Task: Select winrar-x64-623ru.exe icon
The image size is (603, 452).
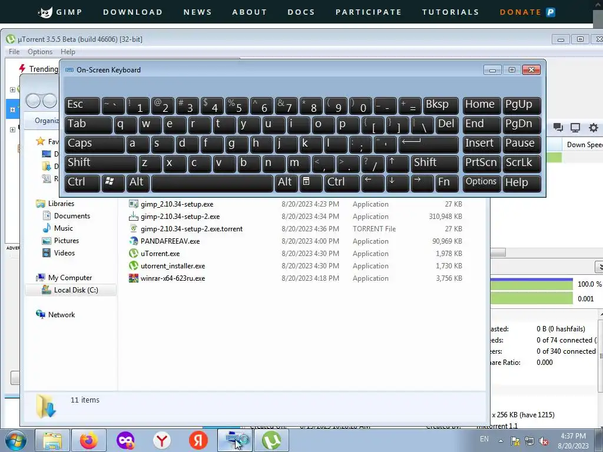Action: pos(134,278)
